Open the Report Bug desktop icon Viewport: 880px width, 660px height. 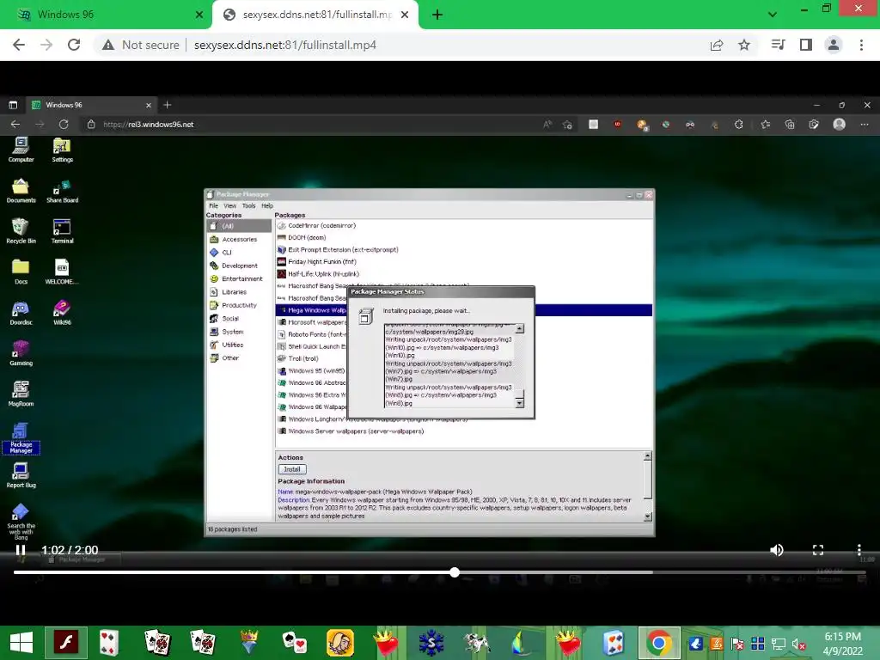pos(21,476)
